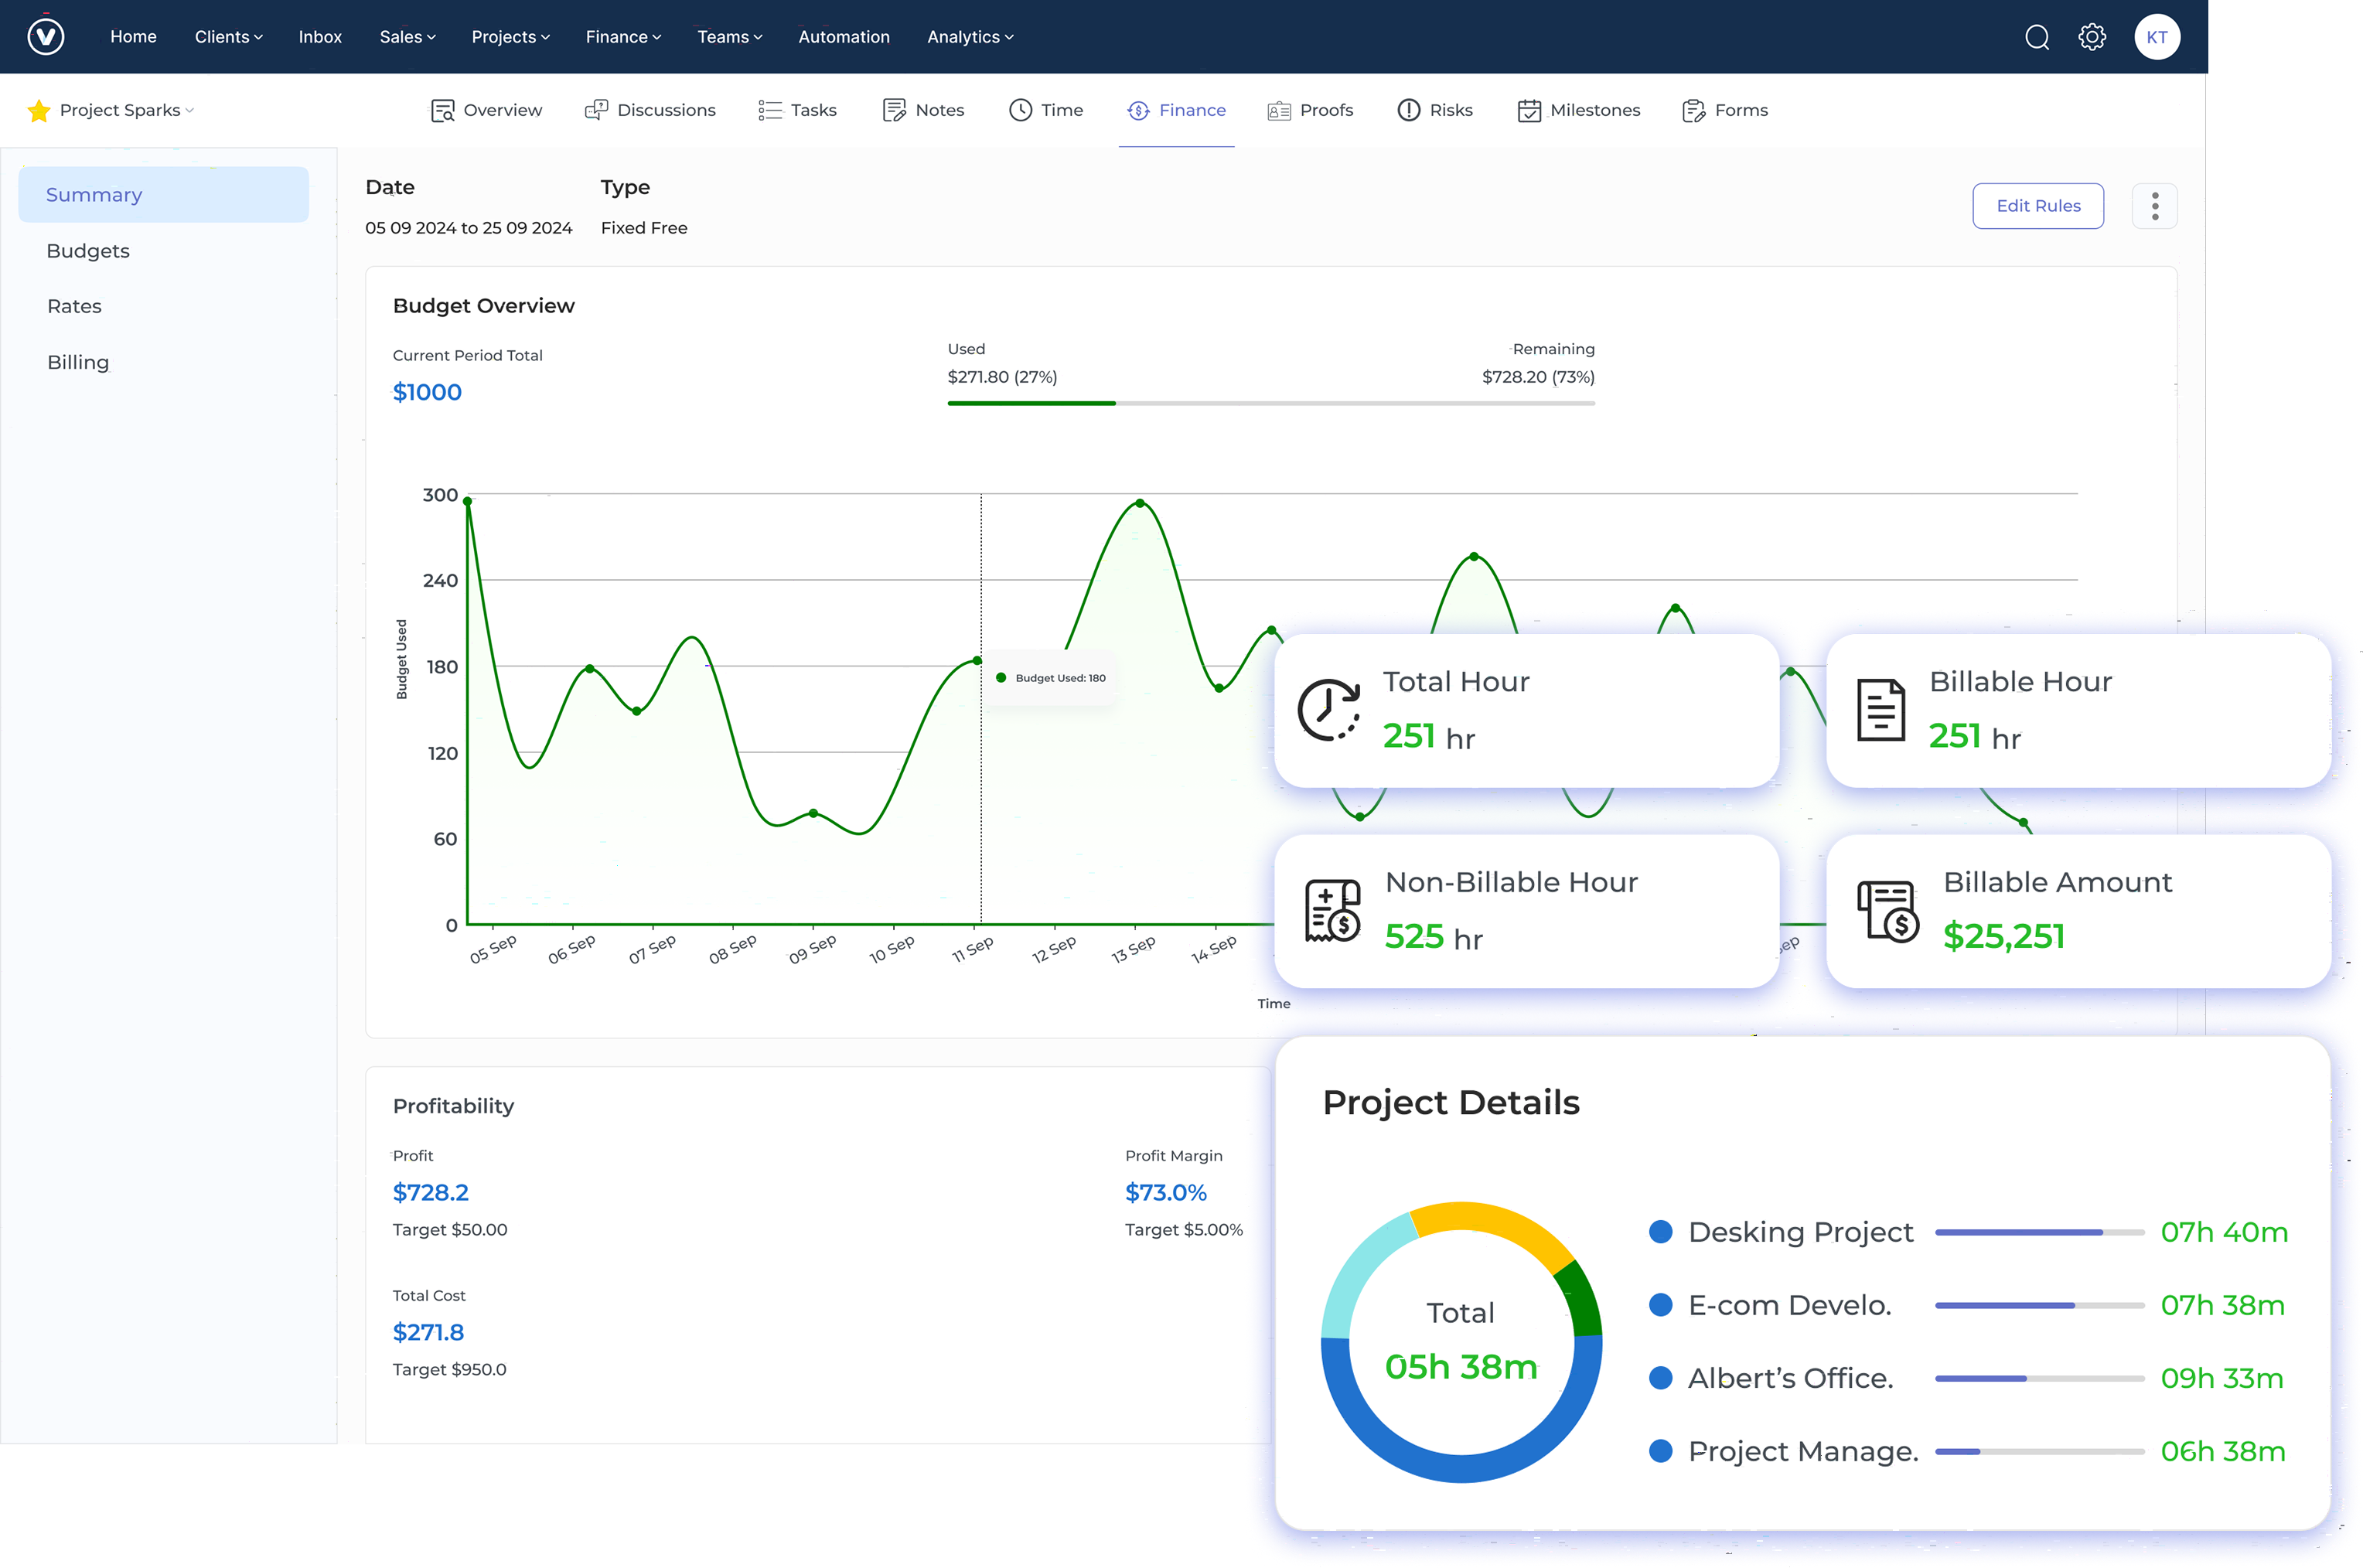Expand the Projects dropdown menu
The image size is (2363, 1568).
pyautogui.click(x=510, y=37)
